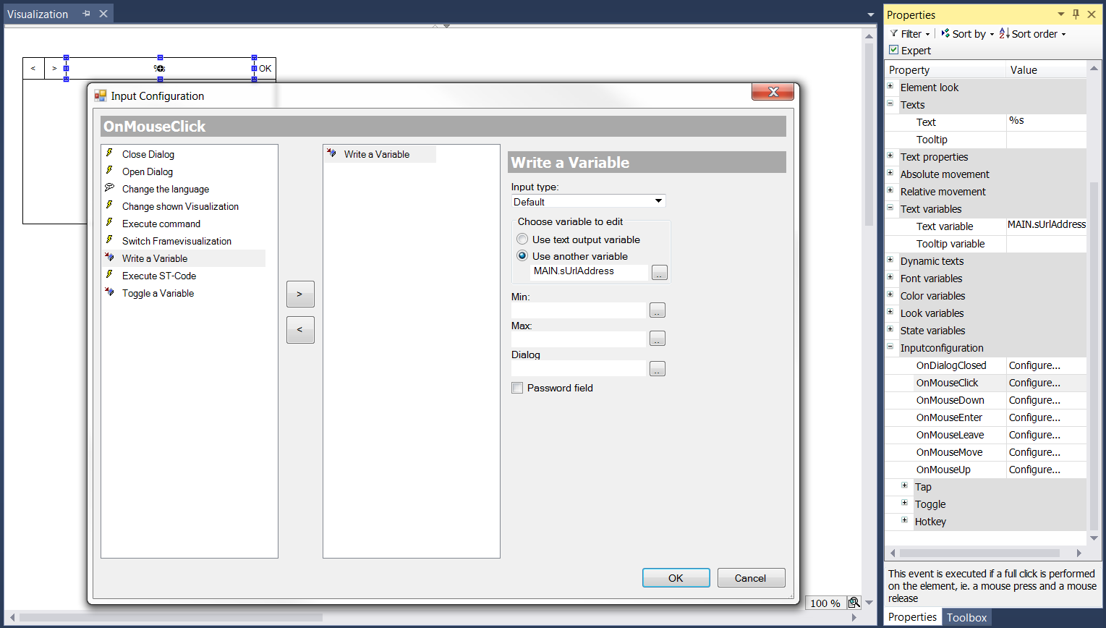Browse for variable next to MAIN.sUrlAddress

(659, 273)
